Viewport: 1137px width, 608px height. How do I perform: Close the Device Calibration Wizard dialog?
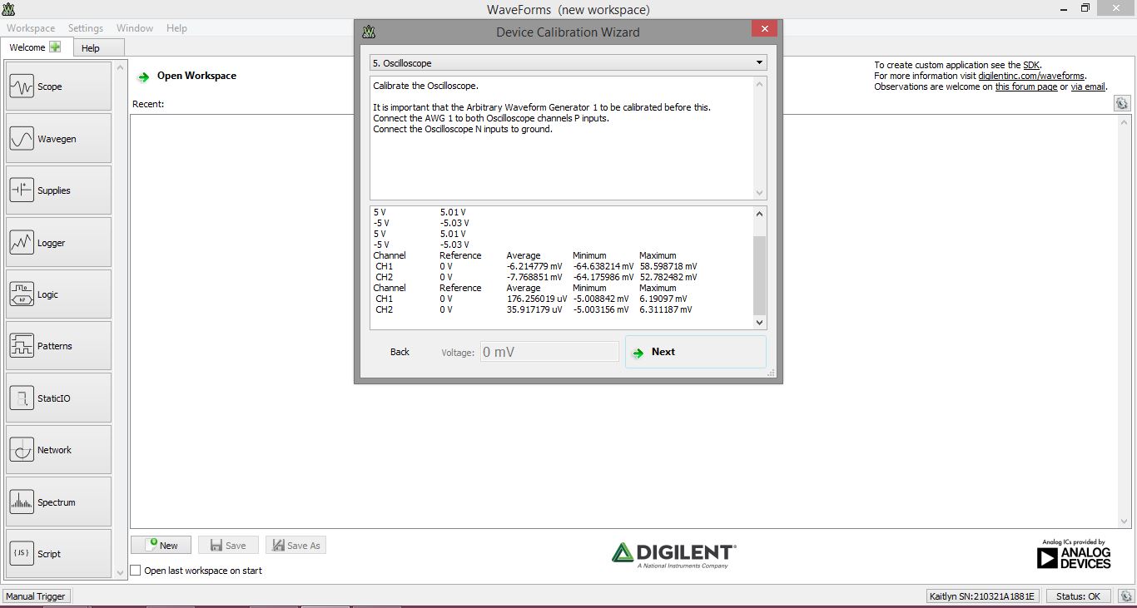[x=764, y=29]
